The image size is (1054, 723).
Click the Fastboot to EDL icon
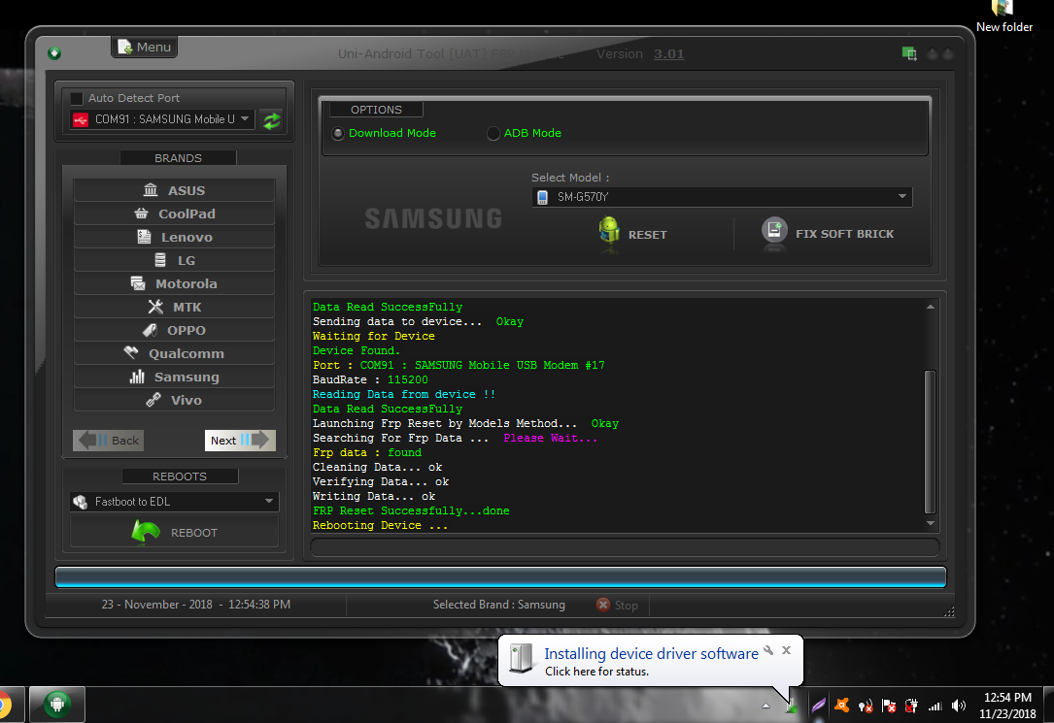[81, 502]
